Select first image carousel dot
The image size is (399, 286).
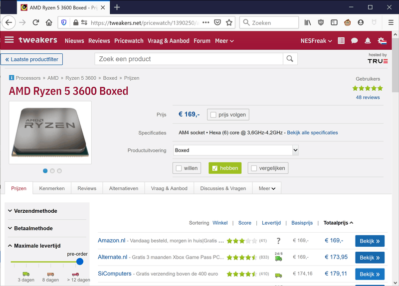coord(45,171)
